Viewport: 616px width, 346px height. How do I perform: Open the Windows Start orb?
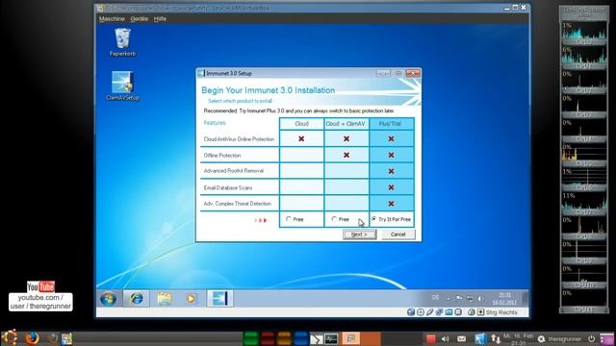[x=108, y=299]
